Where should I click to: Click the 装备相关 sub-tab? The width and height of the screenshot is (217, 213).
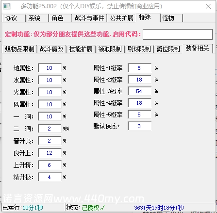coord(198,49)
